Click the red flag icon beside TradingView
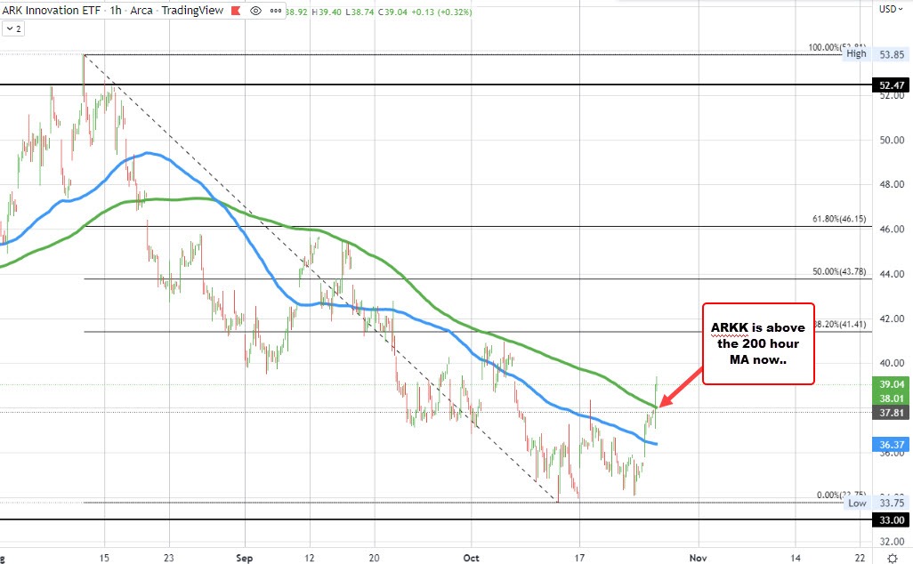Viewport: 913px width, 564px height. [x=237, y=11]
